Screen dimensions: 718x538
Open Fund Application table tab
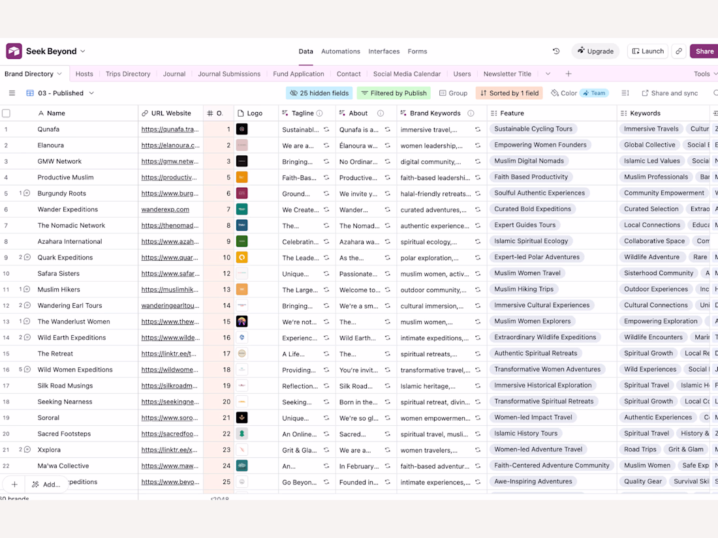(298, 74)
